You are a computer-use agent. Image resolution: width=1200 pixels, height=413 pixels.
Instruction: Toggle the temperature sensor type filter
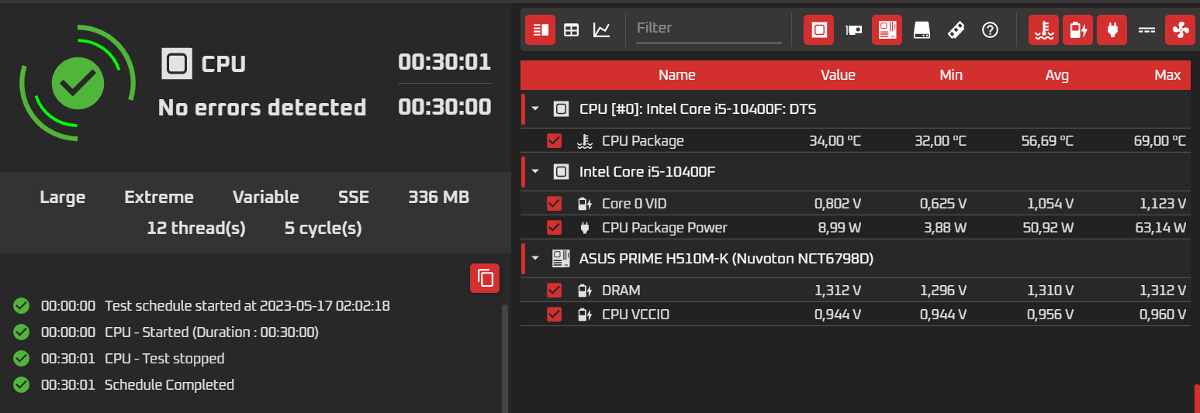(x=1044, y=30)
